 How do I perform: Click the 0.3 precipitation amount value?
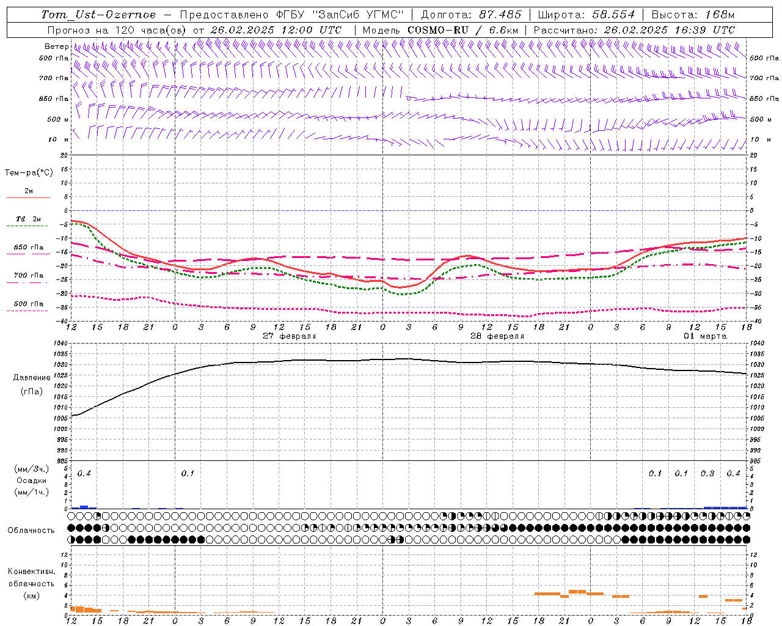[707, 474]
